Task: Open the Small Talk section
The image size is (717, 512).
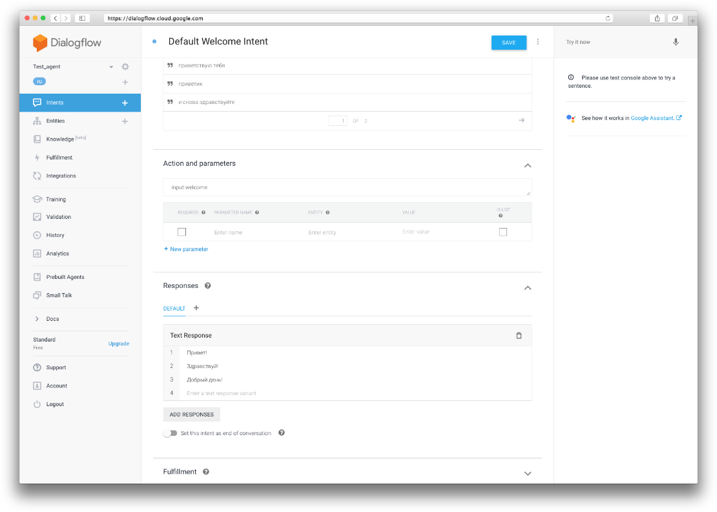Action: coord(61,295)
